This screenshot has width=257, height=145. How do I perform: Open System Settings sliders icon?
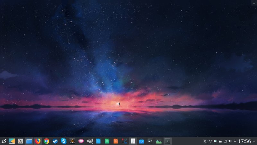click(x=150, y=141)
